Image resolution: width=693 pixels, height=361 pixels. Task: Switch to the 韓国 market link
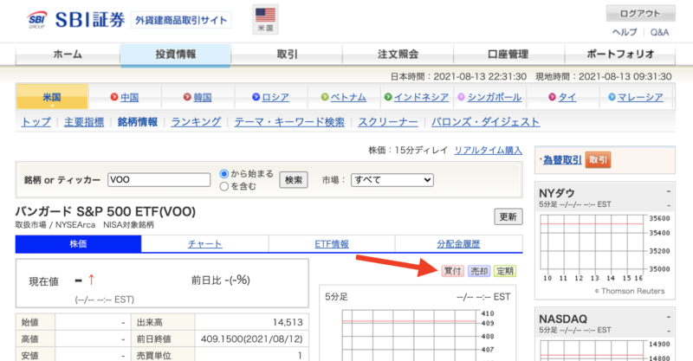tap(203, 97)
